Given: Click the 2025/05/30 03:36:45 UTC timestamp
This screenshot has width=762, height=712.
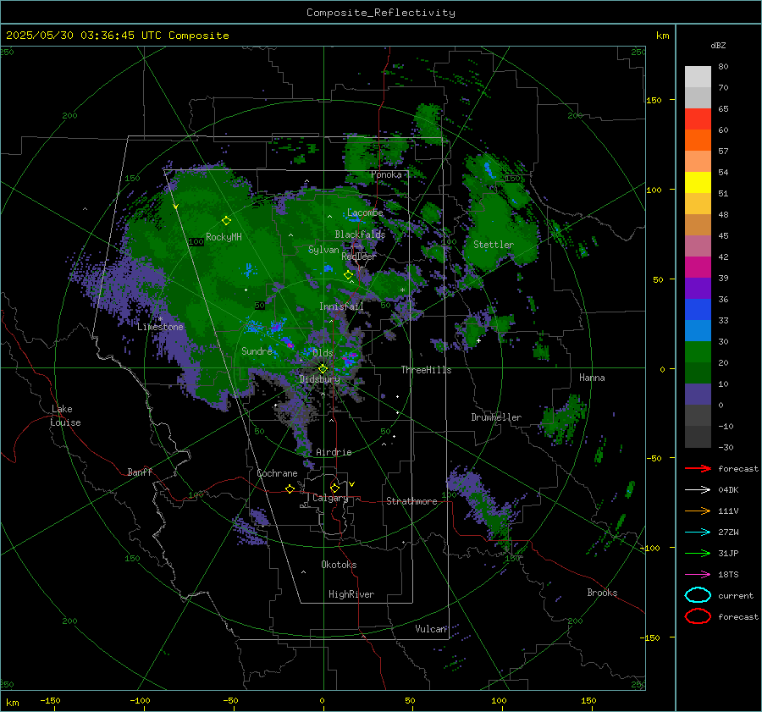Looking at the screenshot, I should 117,36.
